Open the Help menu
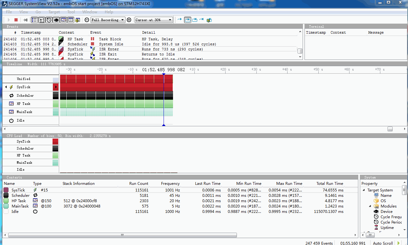408x245 pixels. click(x=109, y=12)
